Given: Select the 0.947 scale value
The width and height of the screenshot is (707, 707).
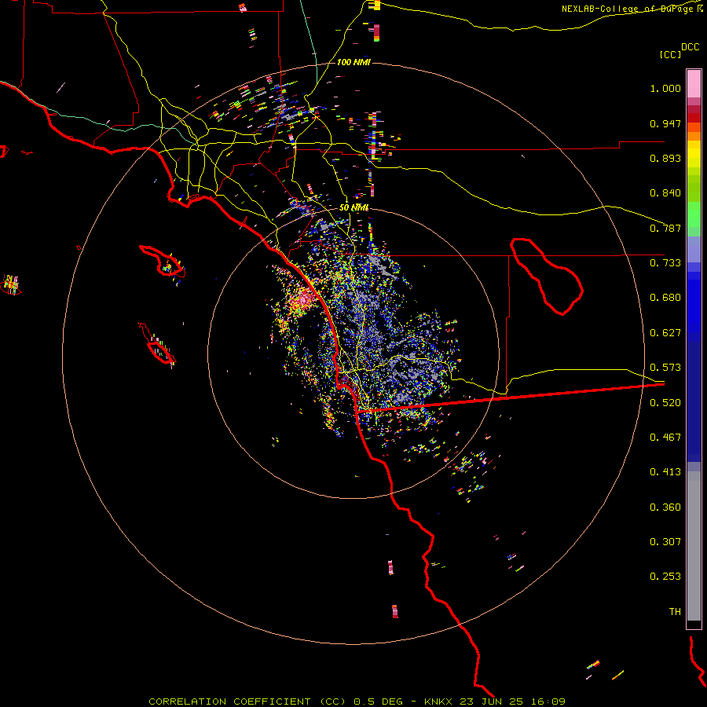Looking at the screenshot, I should click(x=665, y=123).
